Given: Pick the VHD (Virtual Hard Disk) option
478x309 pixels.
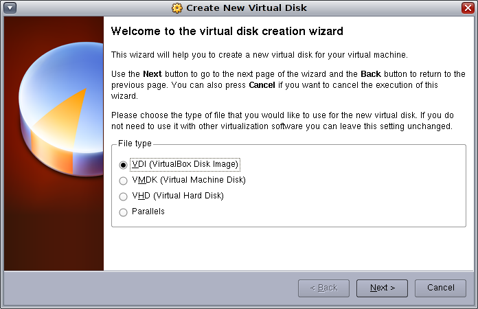Looking at the screenshot, I should [124, 196].
